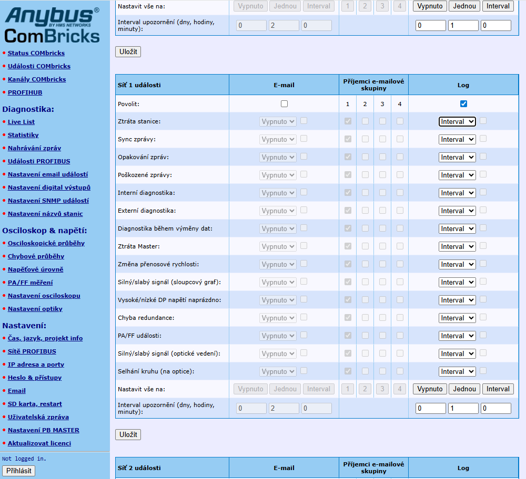Viewport: 526px width, 479px height.
Task: Go to Nastavení osciloskopu
Action: [44, 296]
